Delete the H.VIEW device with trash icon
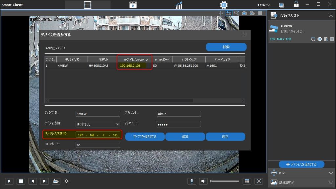Screen dimensions: 336x189 [331, 39]
